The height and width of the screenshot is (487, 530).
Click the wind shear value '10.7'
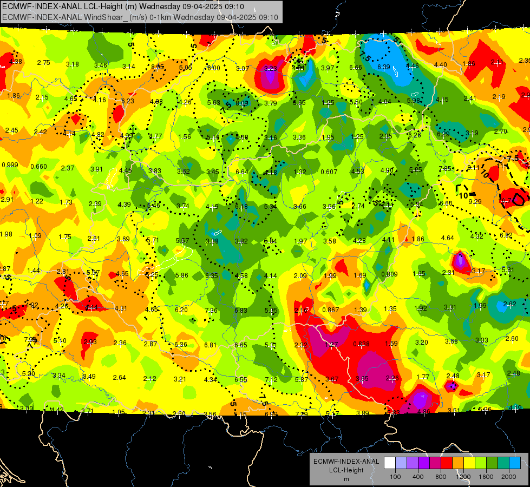pyautogui.click(x=505, y=200)
